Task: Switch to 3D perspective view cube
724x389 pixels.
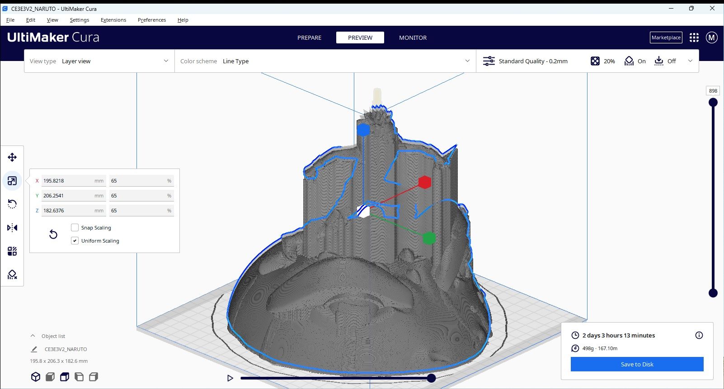Action: coord(36,377)
